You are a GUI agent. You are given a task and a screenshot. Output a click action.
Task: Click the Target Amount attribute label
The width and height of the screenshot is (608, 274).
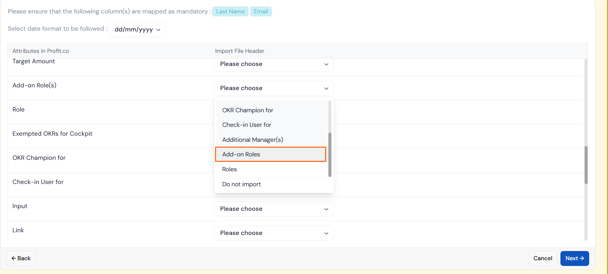[34, 61]
